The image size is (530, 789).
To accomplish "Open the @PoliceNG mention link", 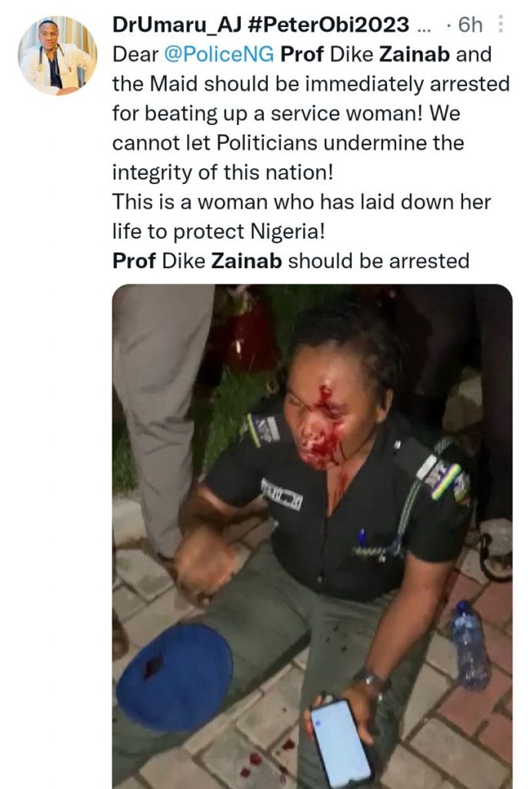I will 219,54.
